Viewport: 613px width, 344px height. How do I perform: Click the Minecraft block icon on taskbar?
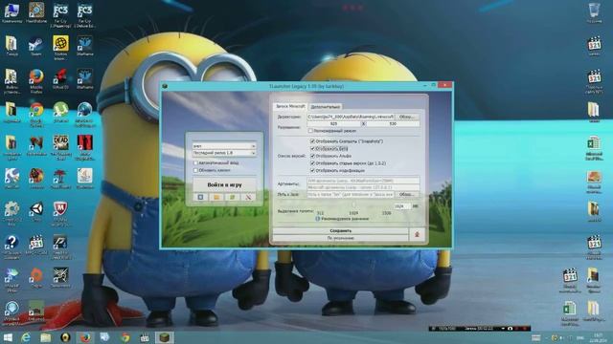(165, 337)
